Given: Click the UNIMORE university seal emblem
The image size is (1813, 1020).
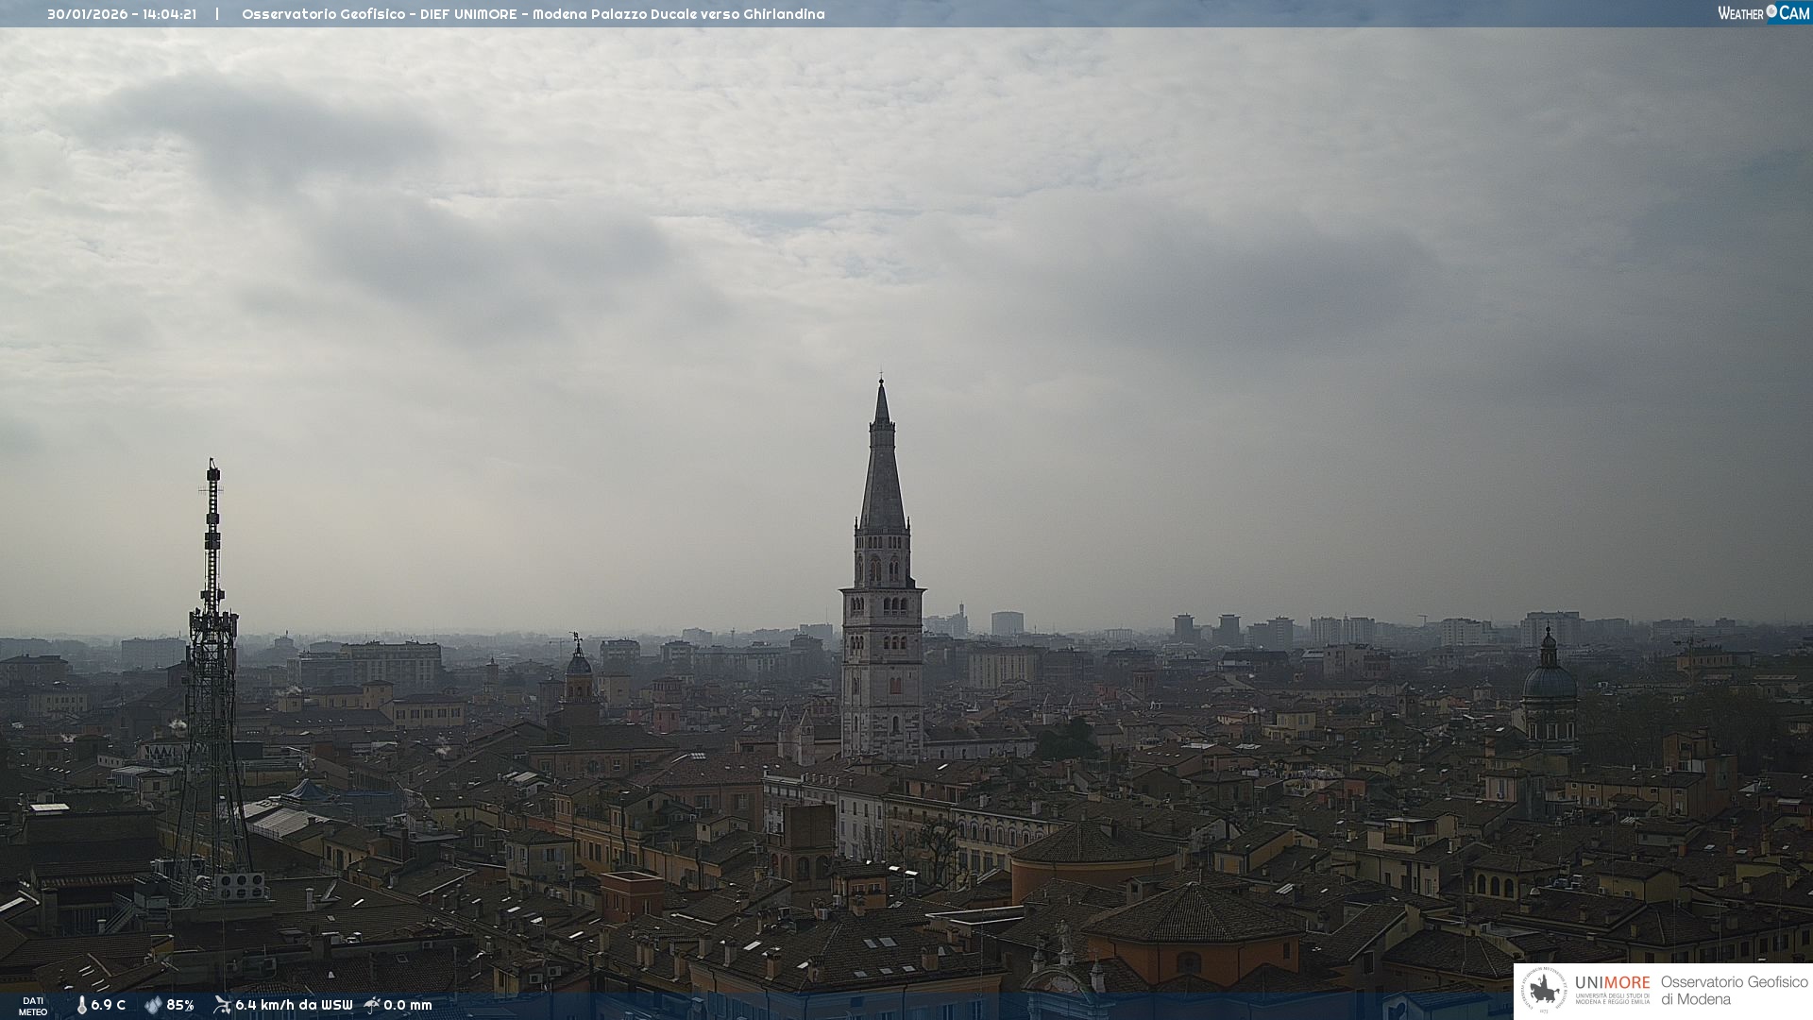Looking at the screenshot, I should 1544,990.
